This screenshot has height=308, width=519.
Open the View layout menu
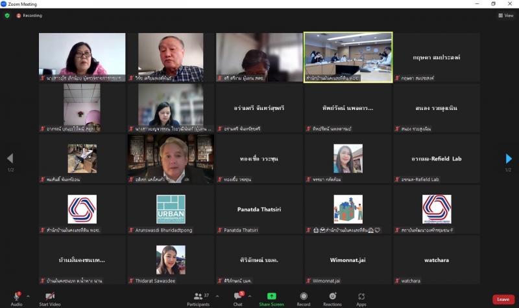[x=506, y=15]
